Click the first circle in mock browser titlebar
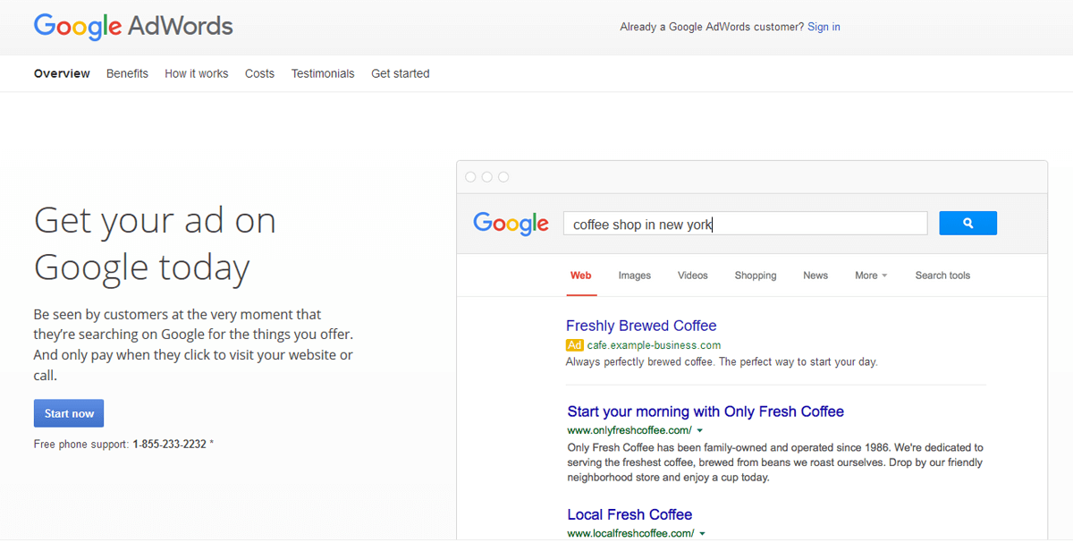Viewport: 1073px width, 551px height. [x=471, y=177]
